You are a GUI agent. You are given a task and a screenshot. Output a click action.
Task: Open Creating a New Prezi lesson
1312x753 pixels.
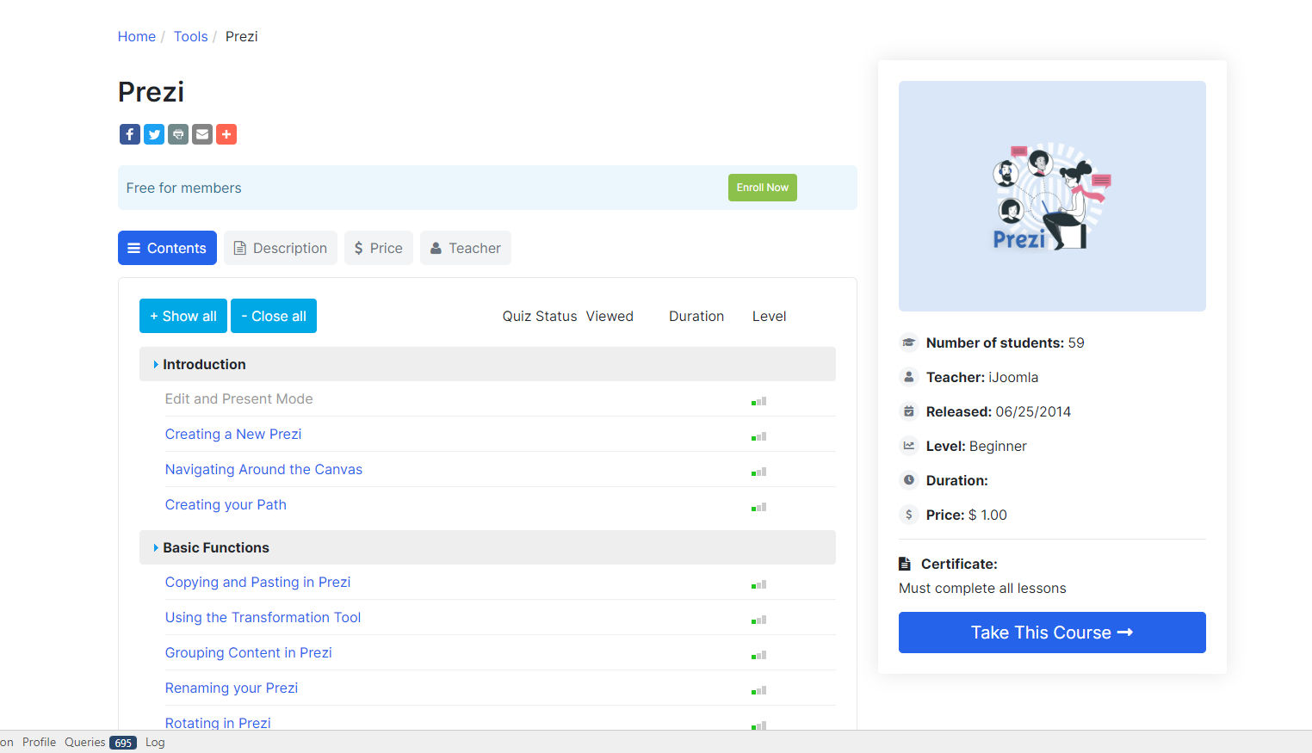[233, 434]
